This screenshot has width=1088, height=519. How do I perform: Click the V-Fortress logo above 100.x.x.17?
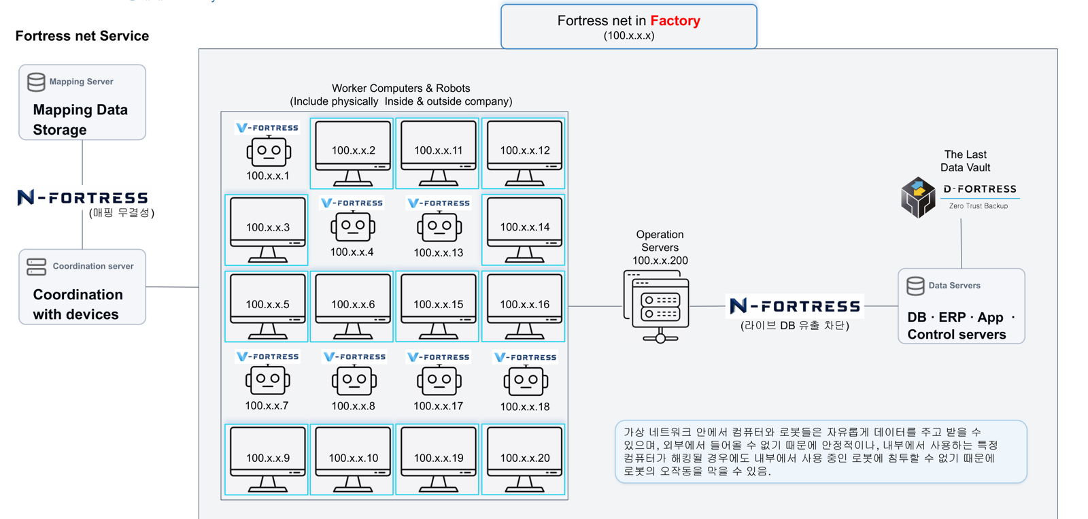pyautogui.click(x=439, y=356)
